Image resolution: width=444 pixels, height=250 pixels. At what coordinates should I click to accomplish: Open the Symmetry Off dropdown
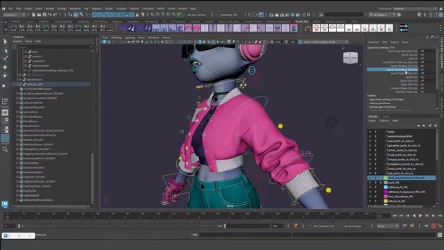click(x=228, y=15)
